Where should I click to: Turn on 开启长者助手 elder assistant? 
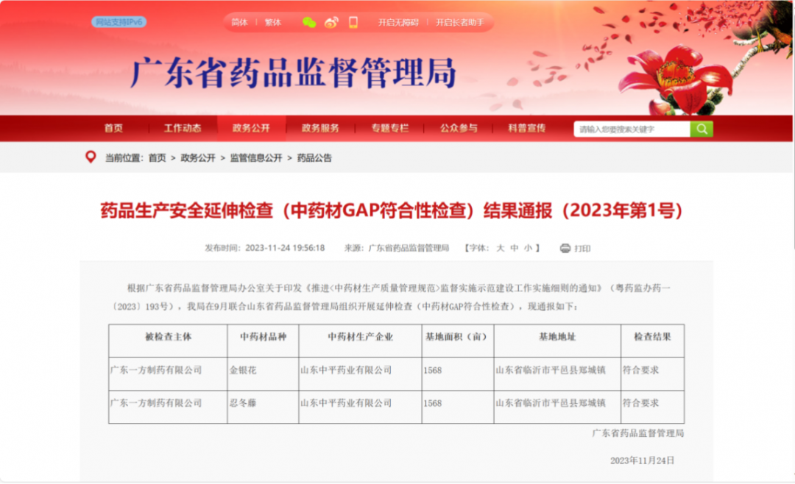[x=459, y=23]
